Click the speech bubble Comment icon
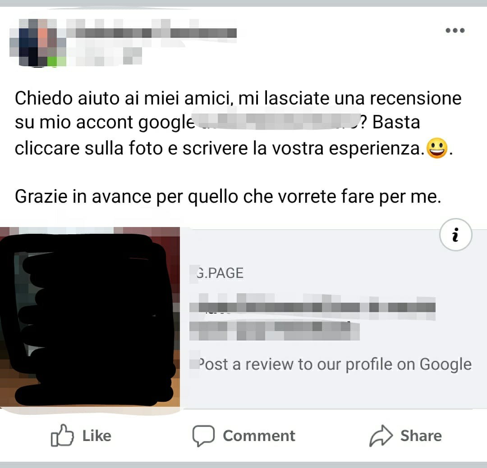This screenshot has width=487, height=468. [203, 436]
